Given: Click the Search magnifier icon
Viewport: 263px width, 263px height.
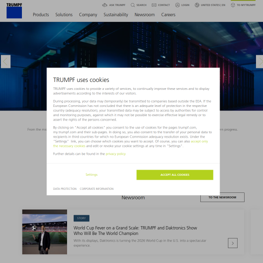Looking at the screenshot, I should click(x=133, y=5).
